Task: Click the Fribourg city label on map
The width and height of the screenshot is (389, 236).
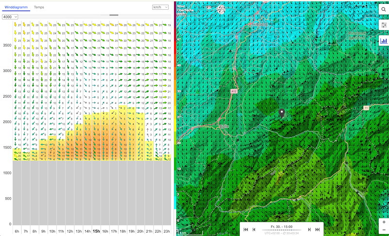Action: [x=260, y=24]
